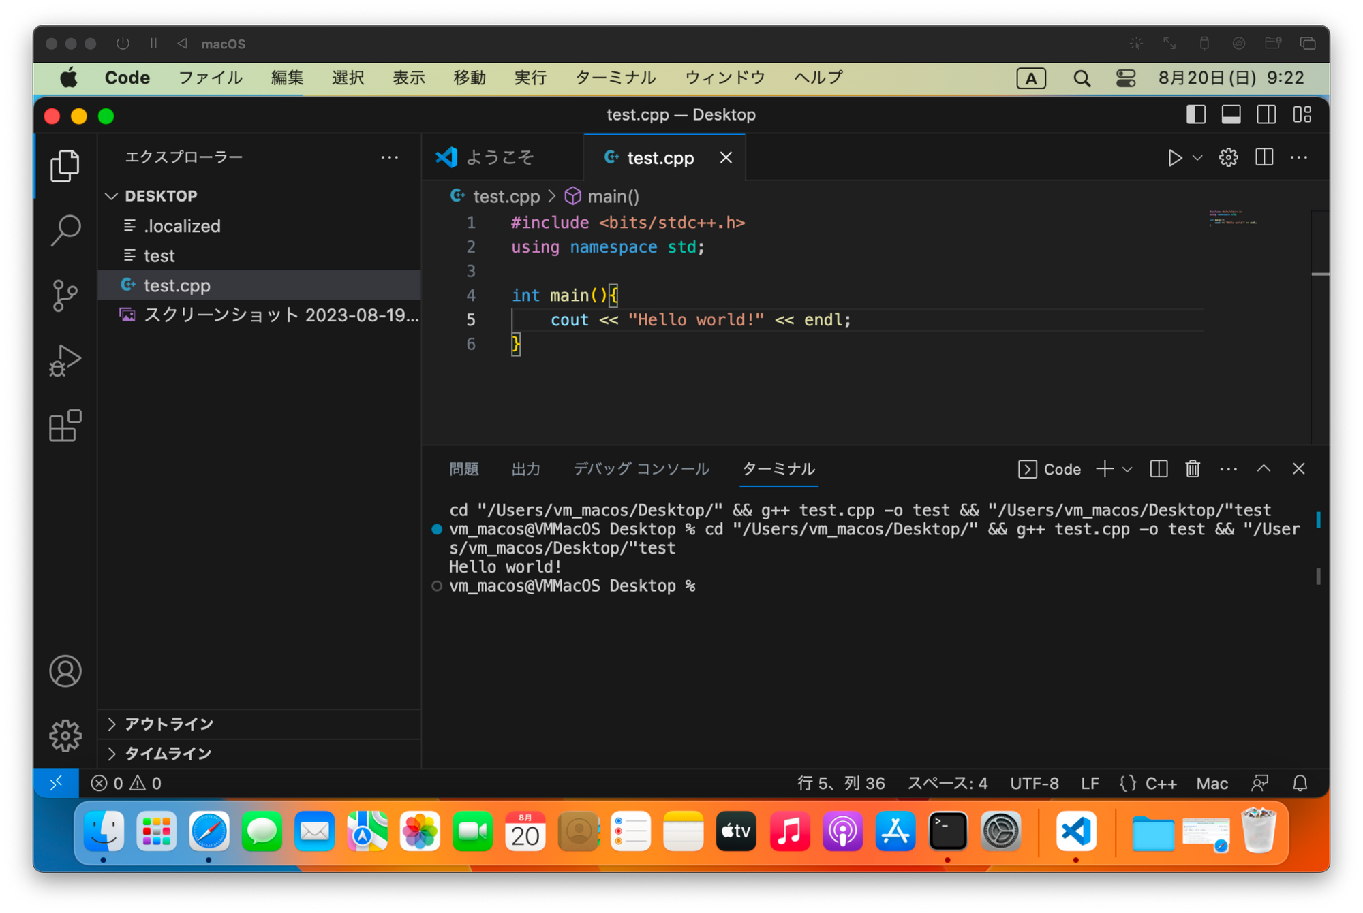This screenshot has width=1363, height=913.
Task: Open Run and Debug view
Action: tap(65, 360)
